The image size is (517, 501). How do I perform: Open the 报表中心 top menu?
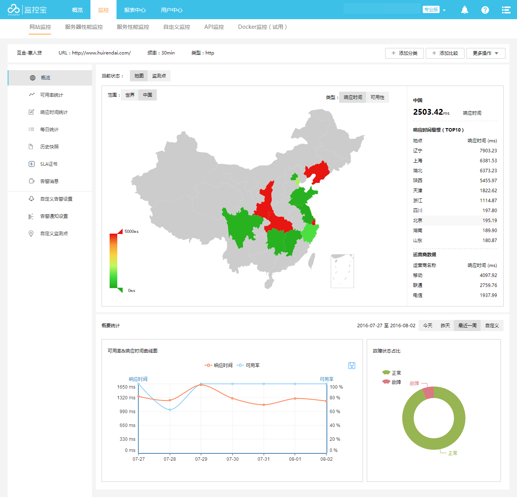(135, 10)
